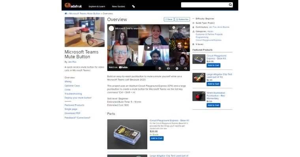
Task: Add featured Circuit Playground Express to cart
Action: click(x=213, y=65)
